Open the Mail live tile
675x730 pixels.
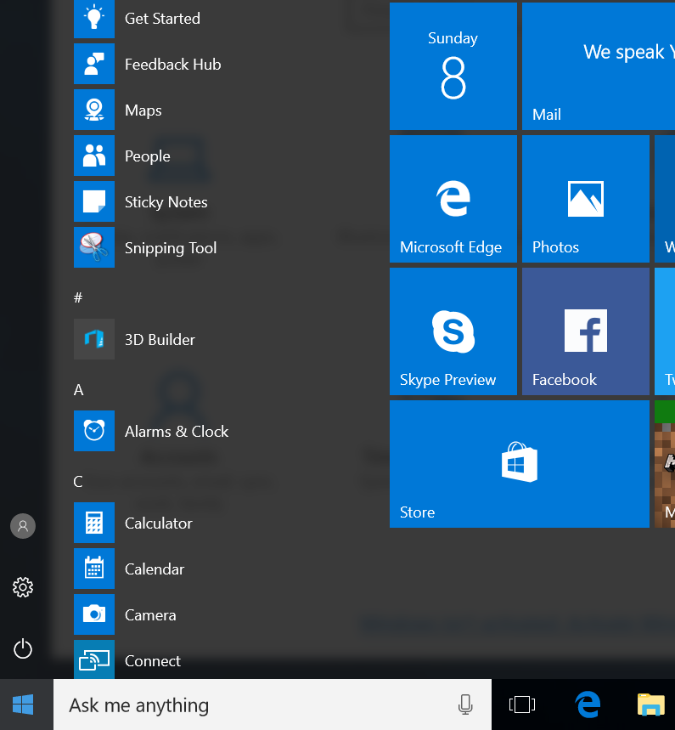coord(599,66)
